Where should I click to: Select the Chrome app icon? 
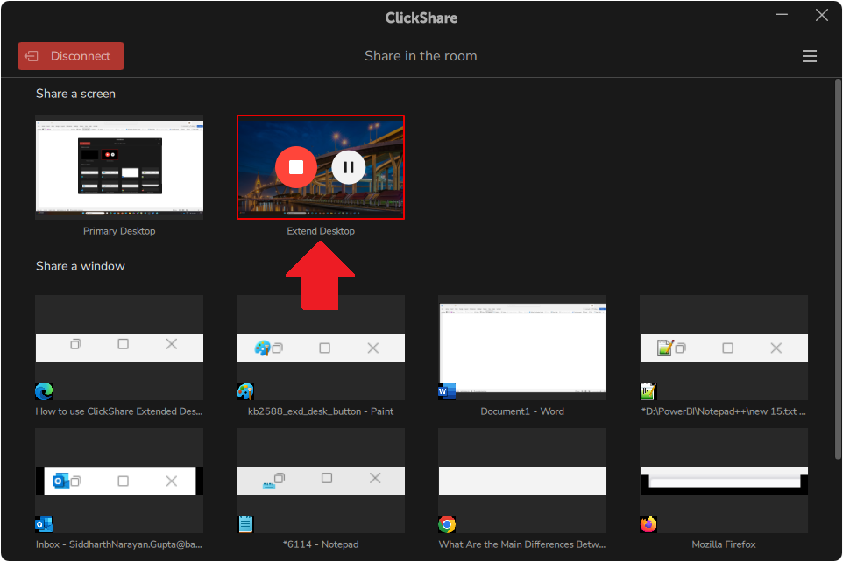tap(447, 524)
